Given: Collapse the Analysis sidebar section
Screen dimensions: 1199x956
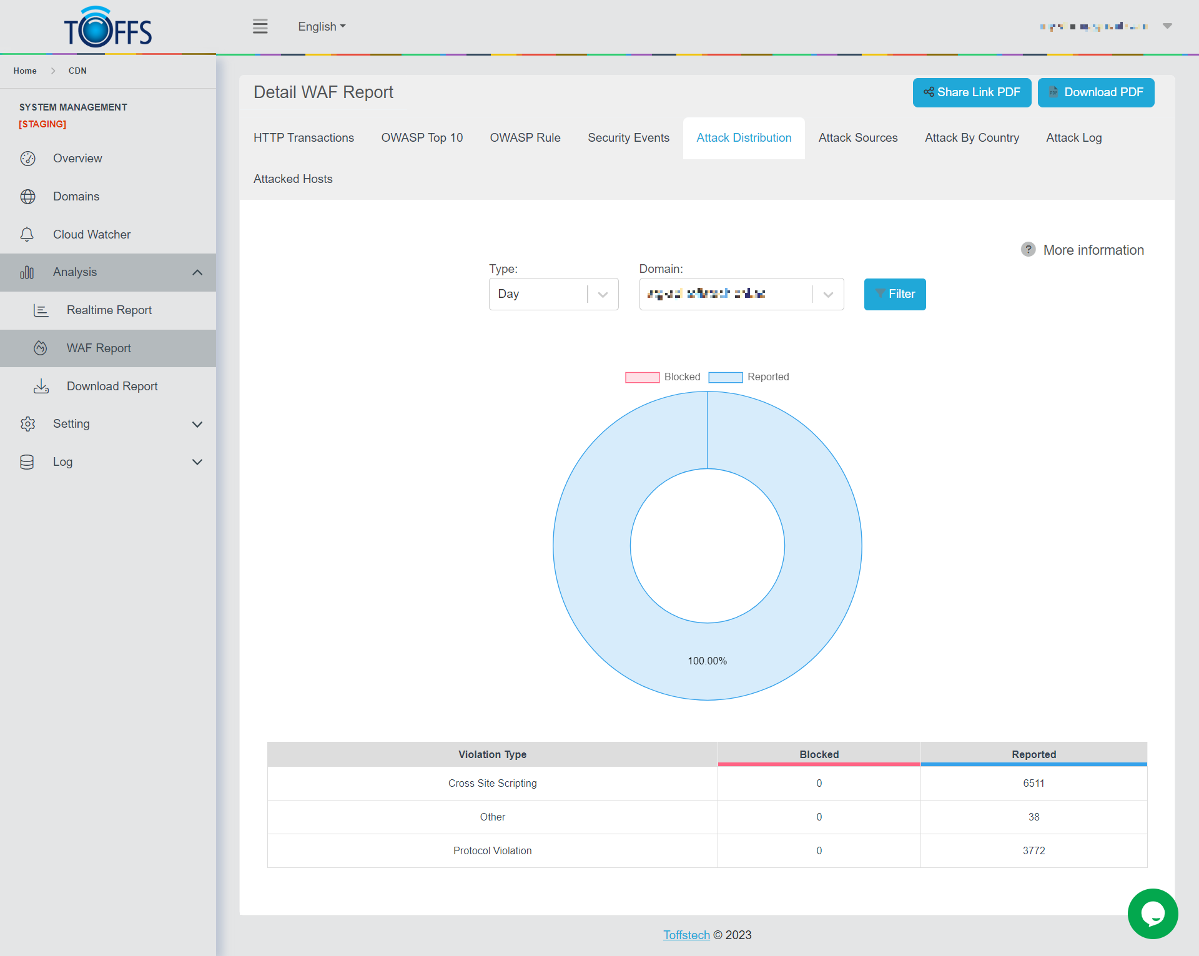Looking at the screenshot, I should point(197,272).
